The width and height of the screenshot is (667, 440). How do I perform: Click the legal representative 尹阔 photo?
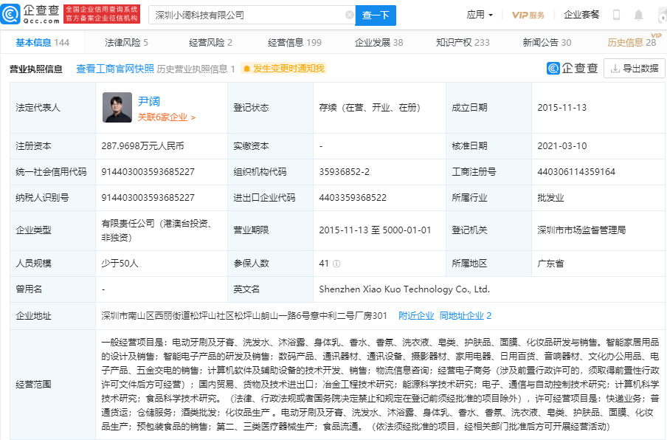coord(117,108)
